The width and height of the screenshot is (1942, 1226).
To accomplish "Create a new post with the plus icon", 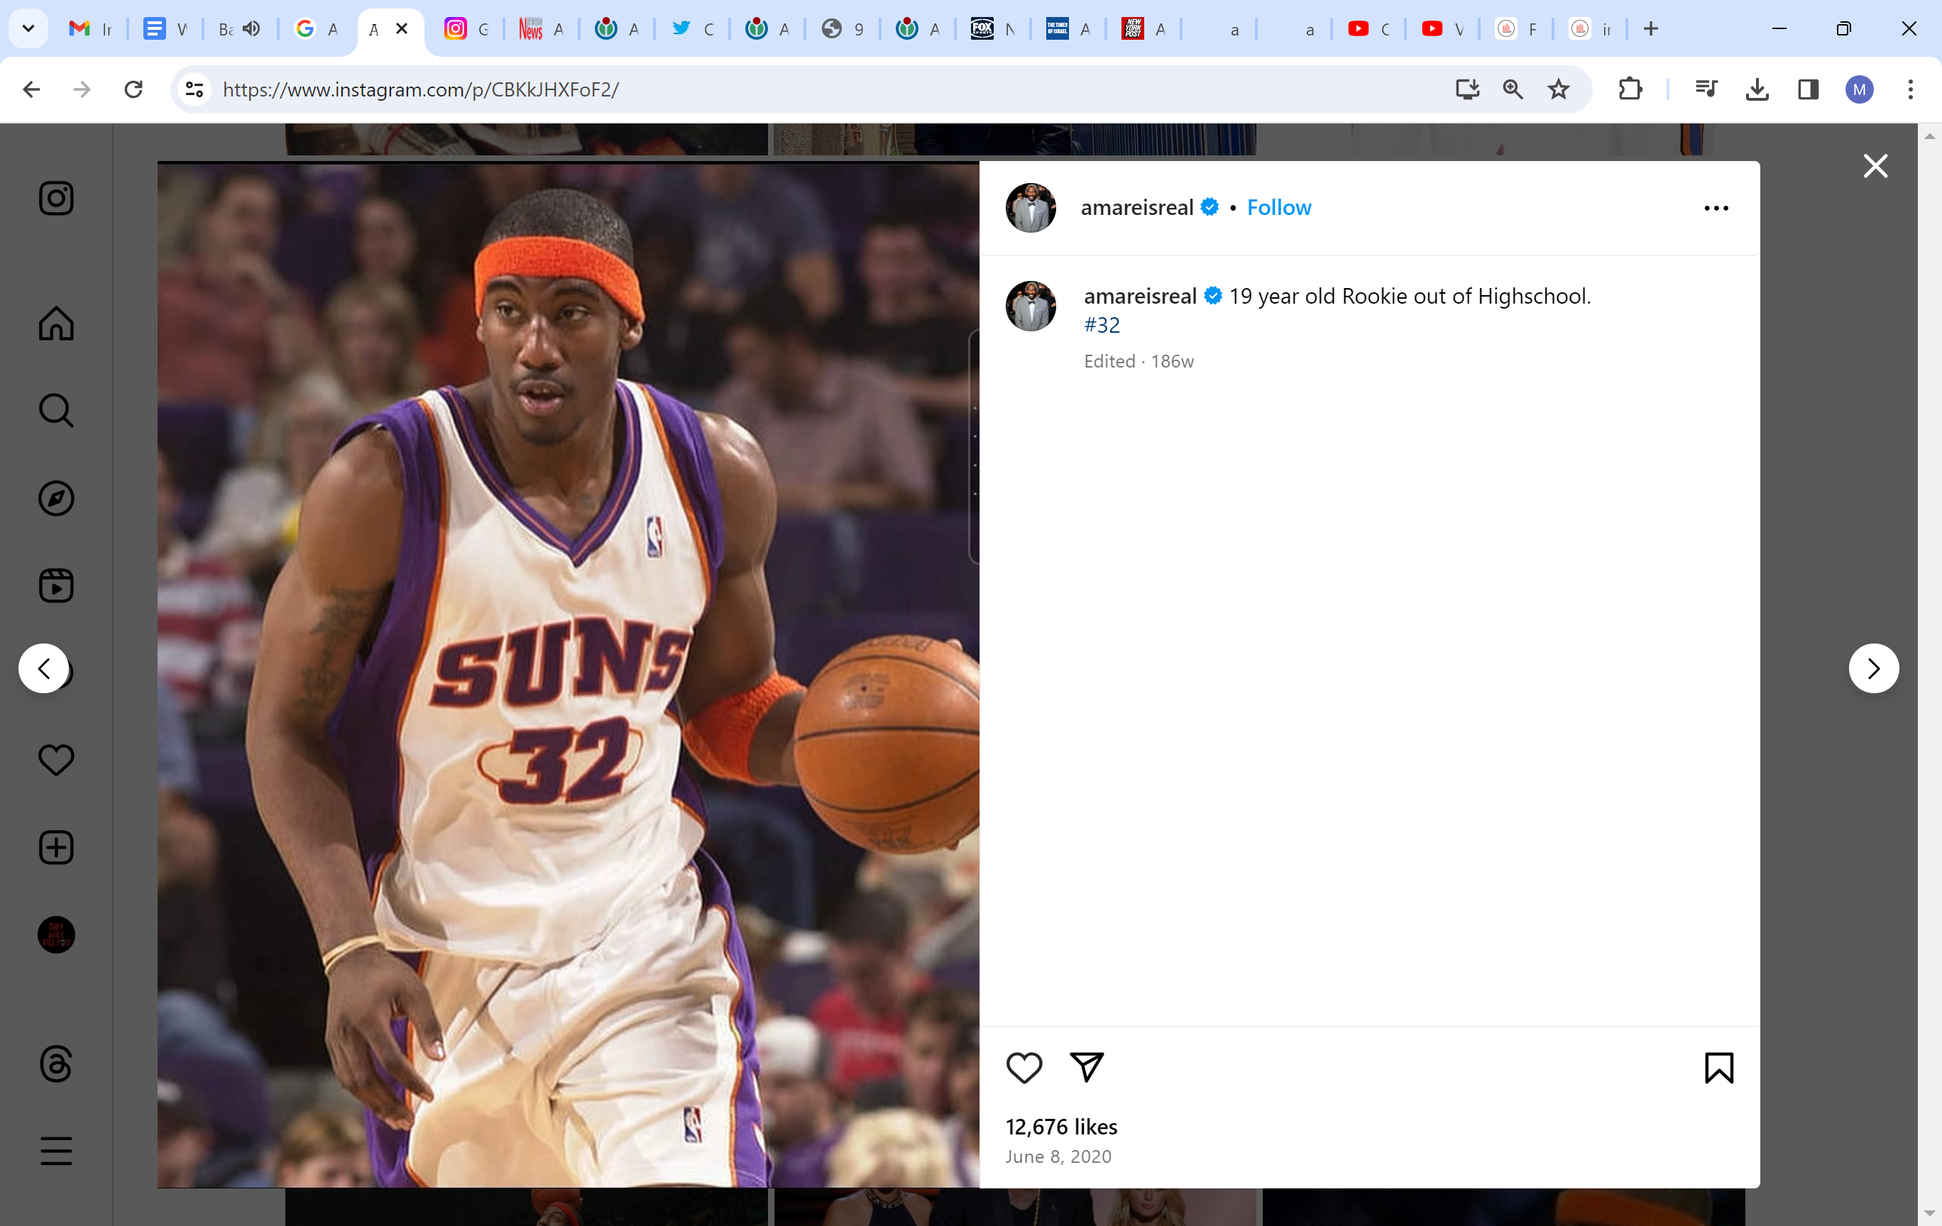I will [57, 848].
